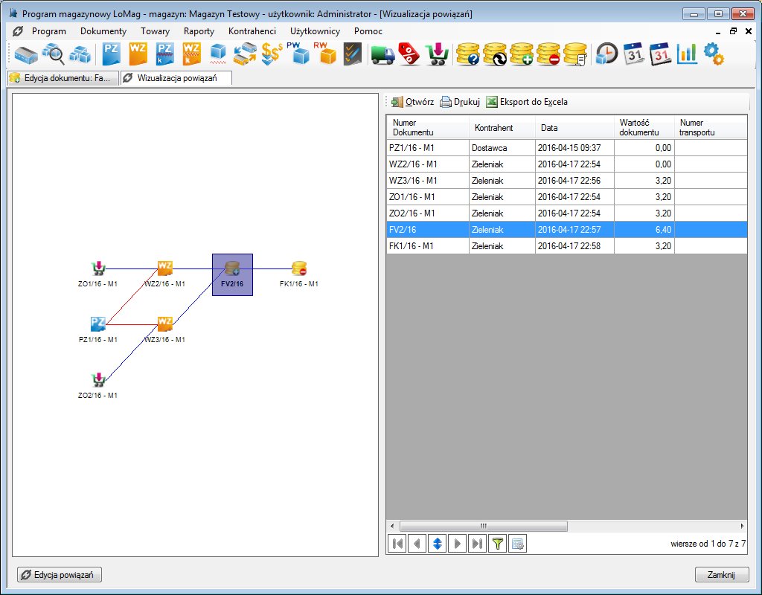Open the bar chart reports icon
The height and width of the screenshot is (595, 762).
tap(687, 54)
